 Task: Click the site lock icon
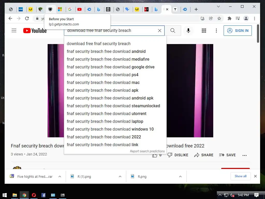tap(37, 18)
